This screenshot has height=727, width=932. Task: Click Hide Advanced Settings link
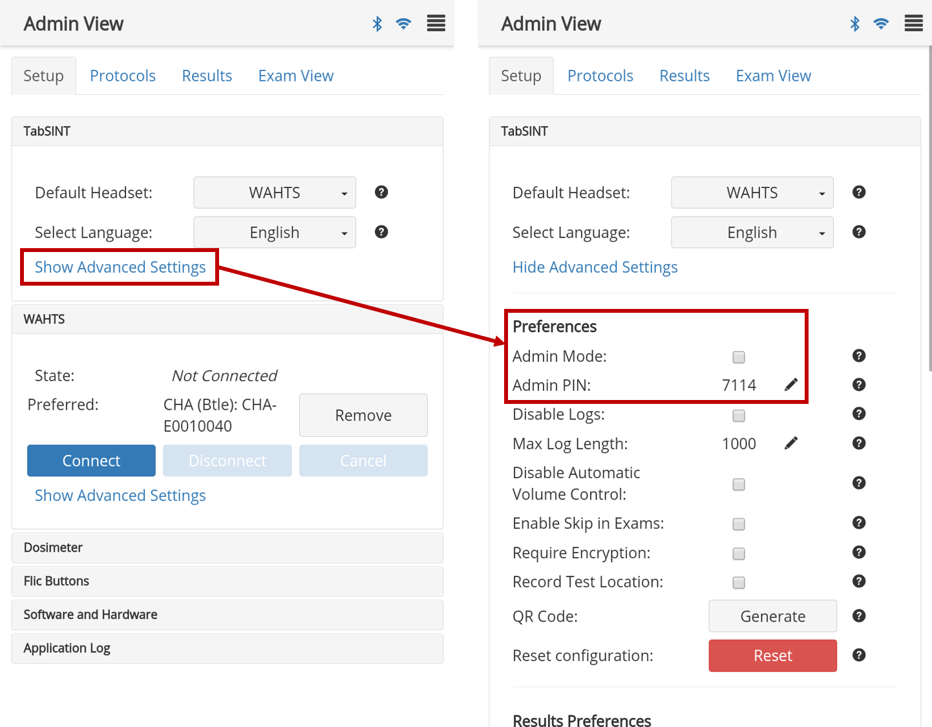click(595, 268)
